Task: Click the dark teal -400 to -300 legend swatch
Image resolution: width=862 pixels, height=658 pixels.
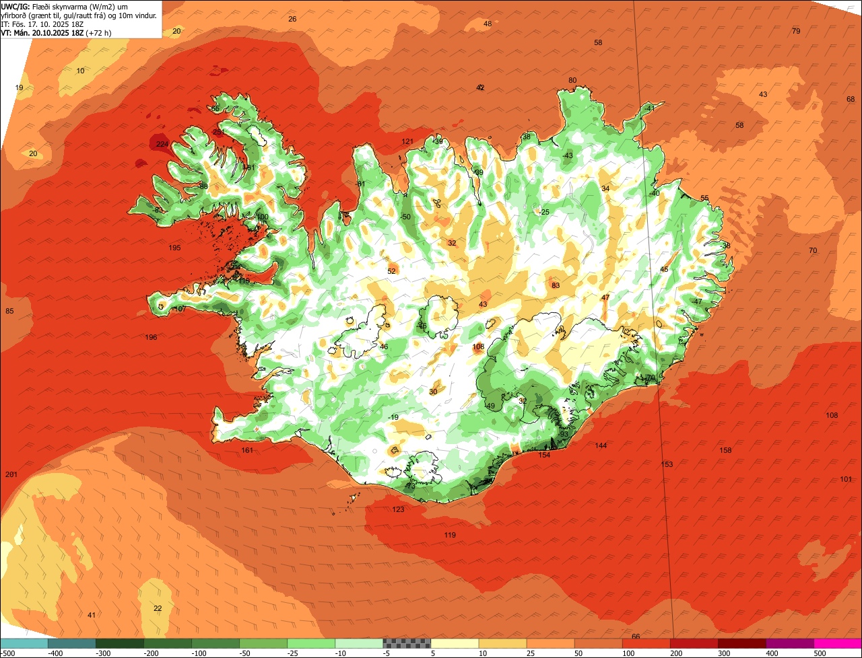Action: pyautogui.click(x=71, y=643)
